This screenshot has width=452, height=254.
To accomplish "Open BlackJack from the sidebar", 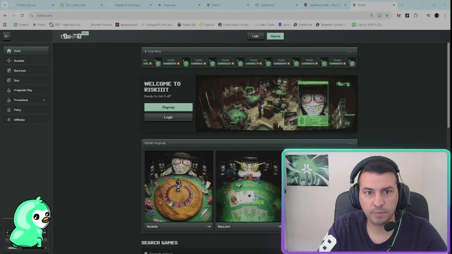I will 26,71.
